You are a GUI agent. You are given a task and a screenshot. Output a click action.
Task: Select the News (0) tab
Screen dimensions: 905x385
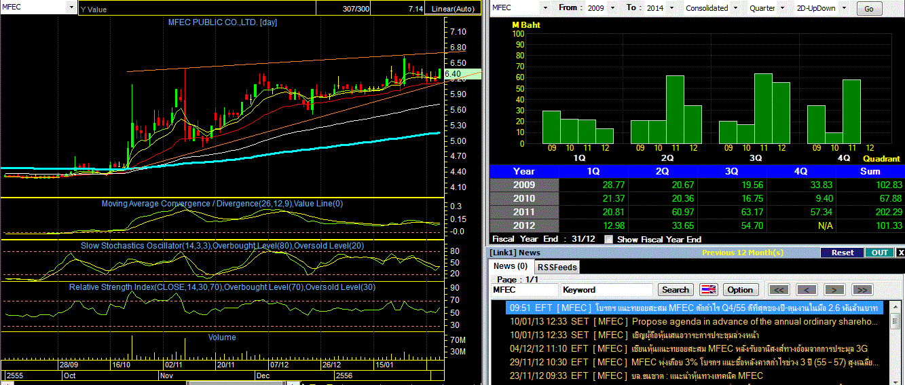[511, 266]
